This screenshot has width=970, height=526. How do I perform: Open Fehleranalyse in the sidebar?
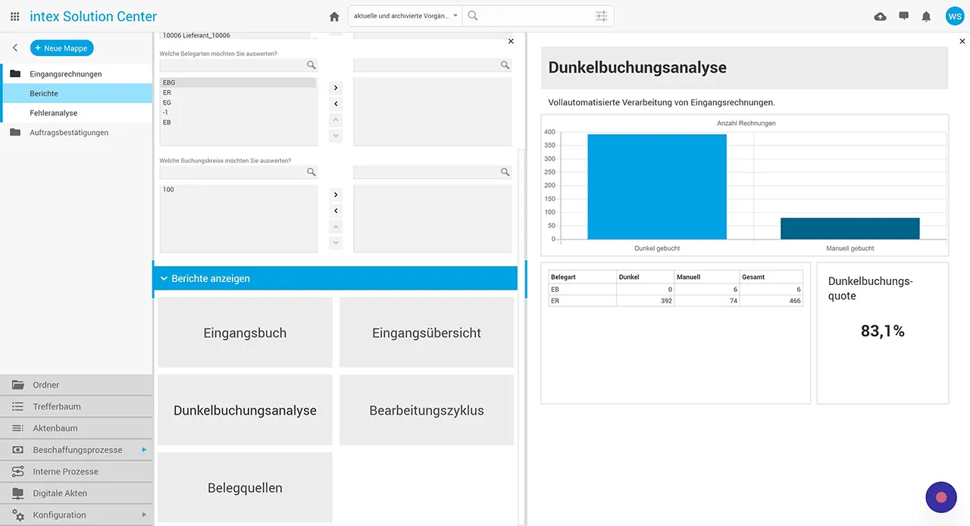coord(54,113)
